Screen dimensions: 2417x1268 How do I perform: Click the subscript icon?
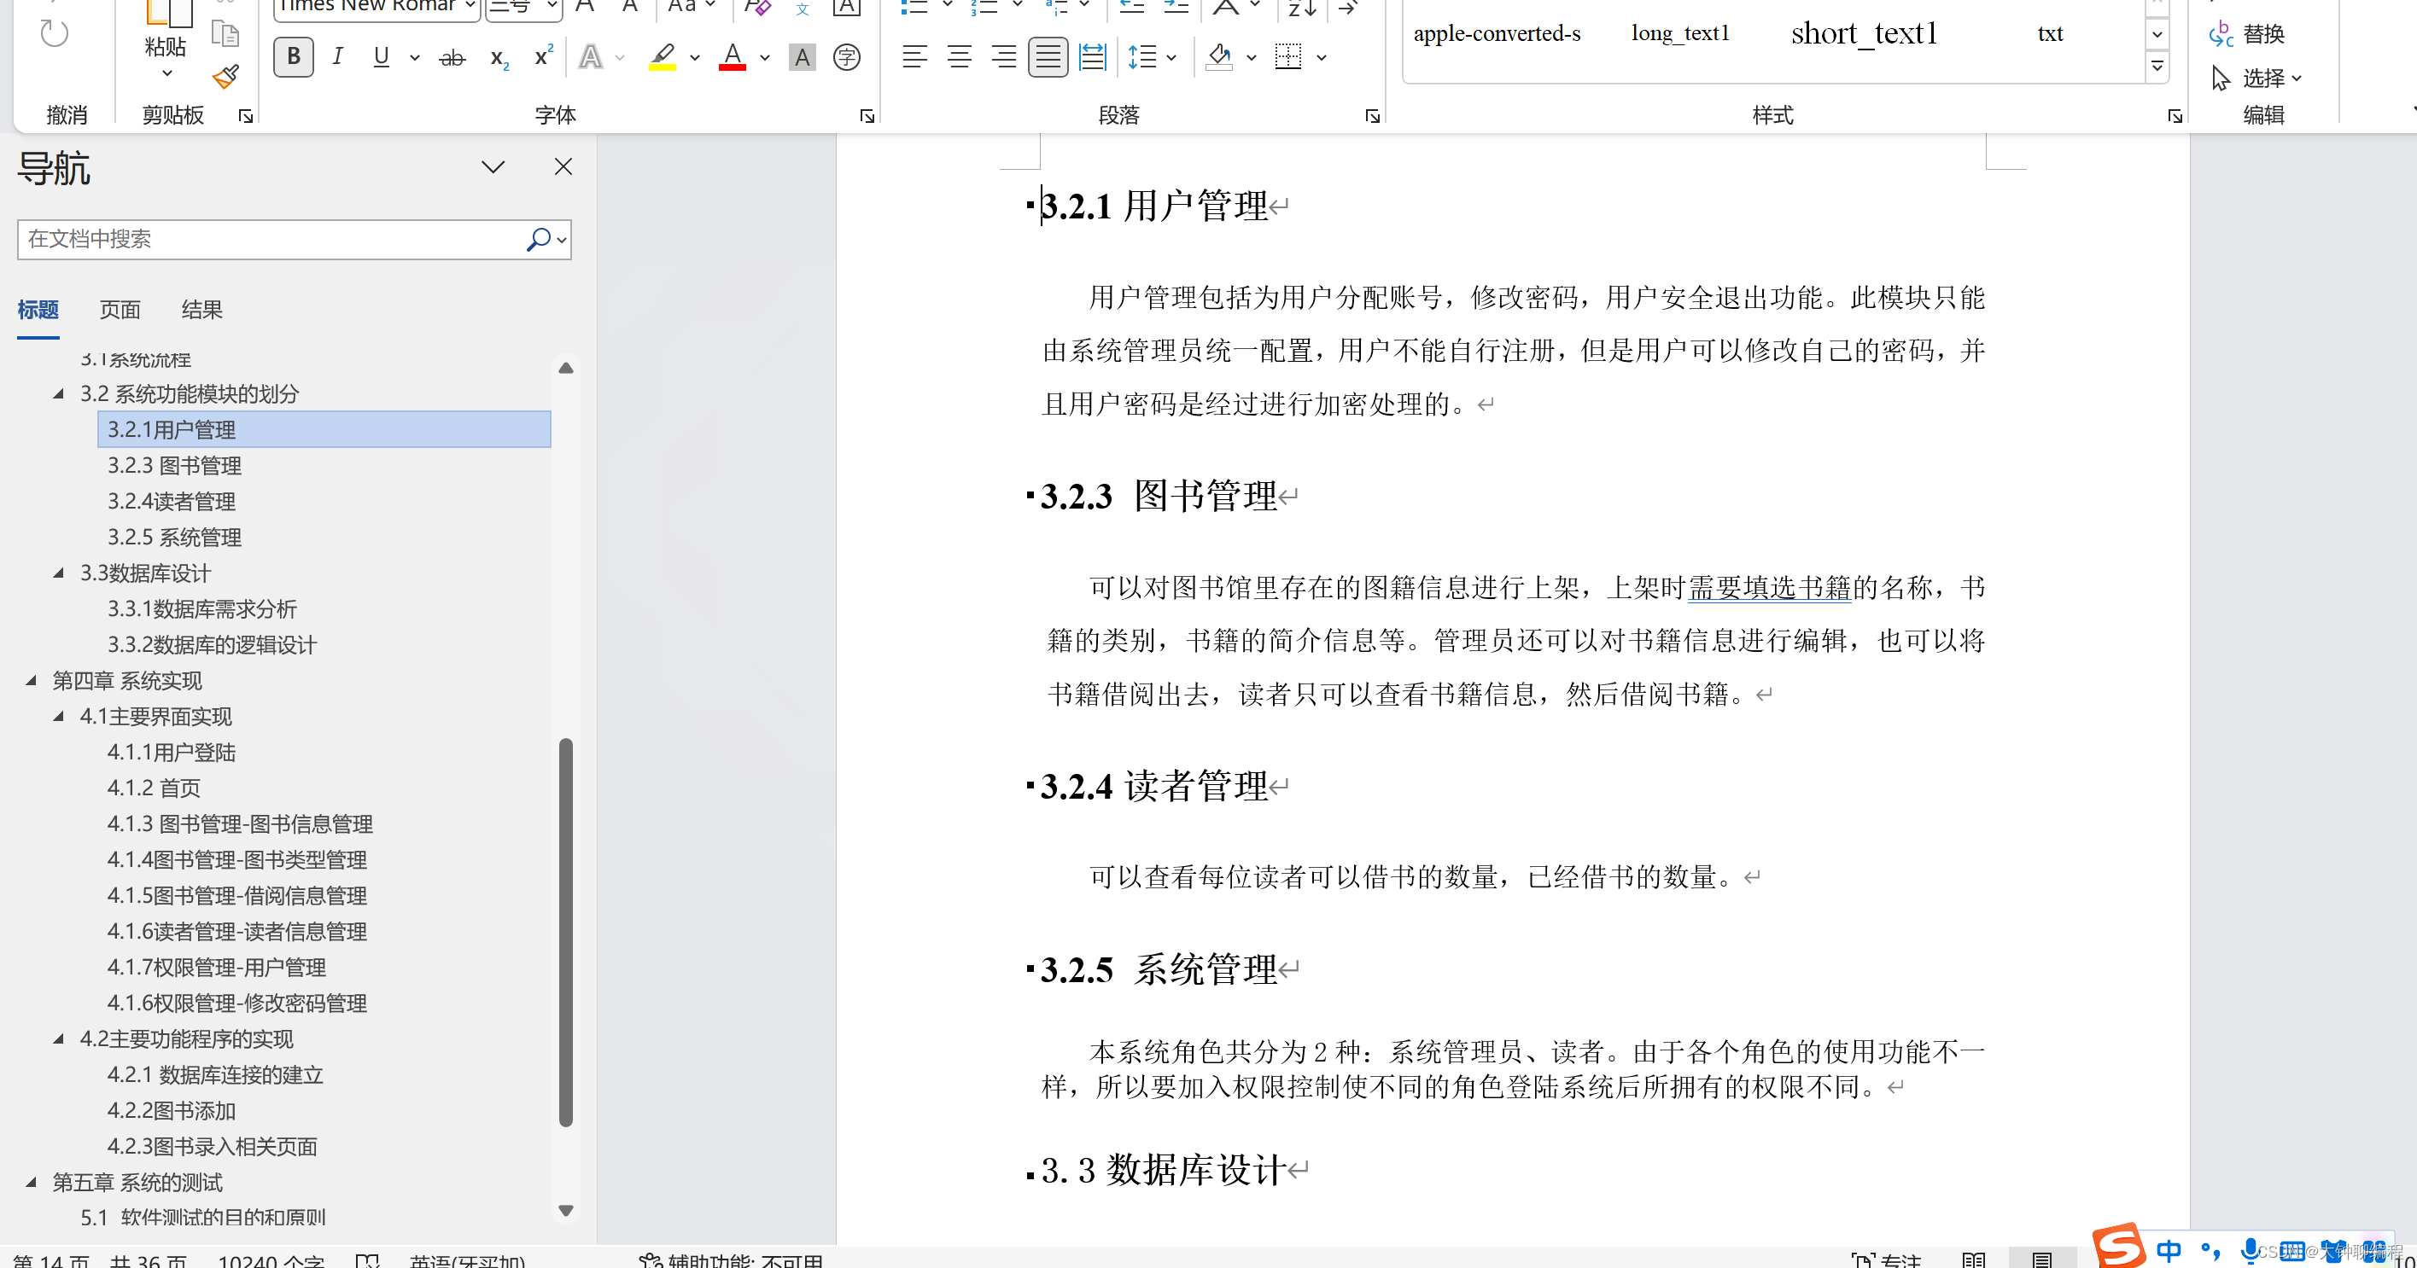tap(499, 58)
